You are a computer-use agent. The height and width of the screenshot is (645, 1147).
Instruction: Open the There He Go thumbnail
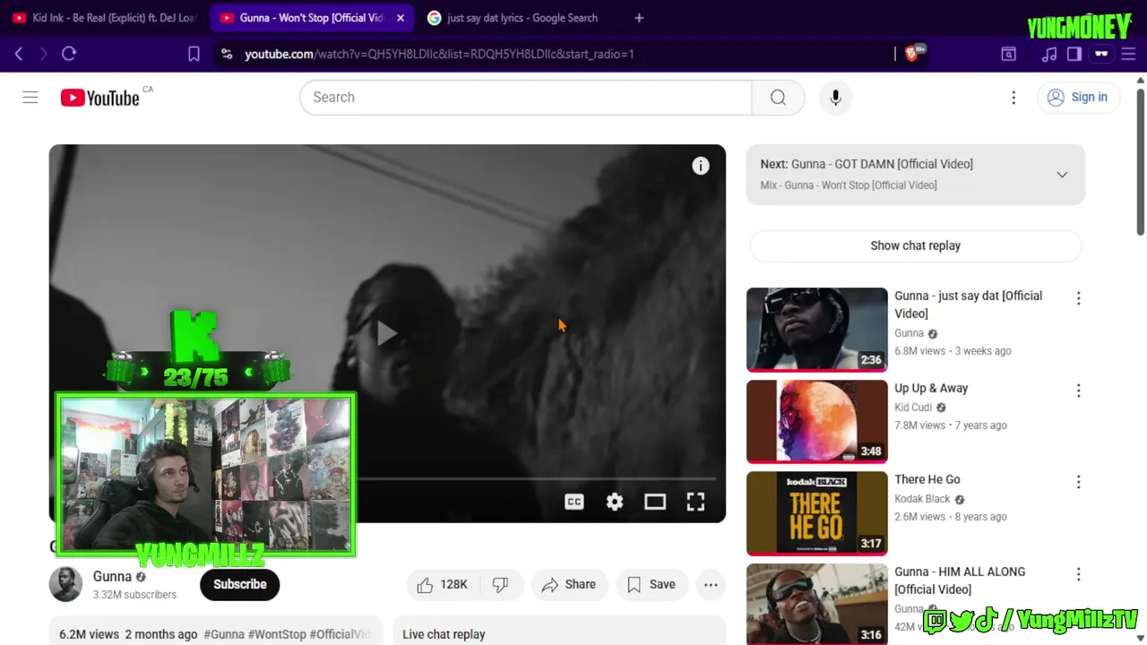pos(816,512)
